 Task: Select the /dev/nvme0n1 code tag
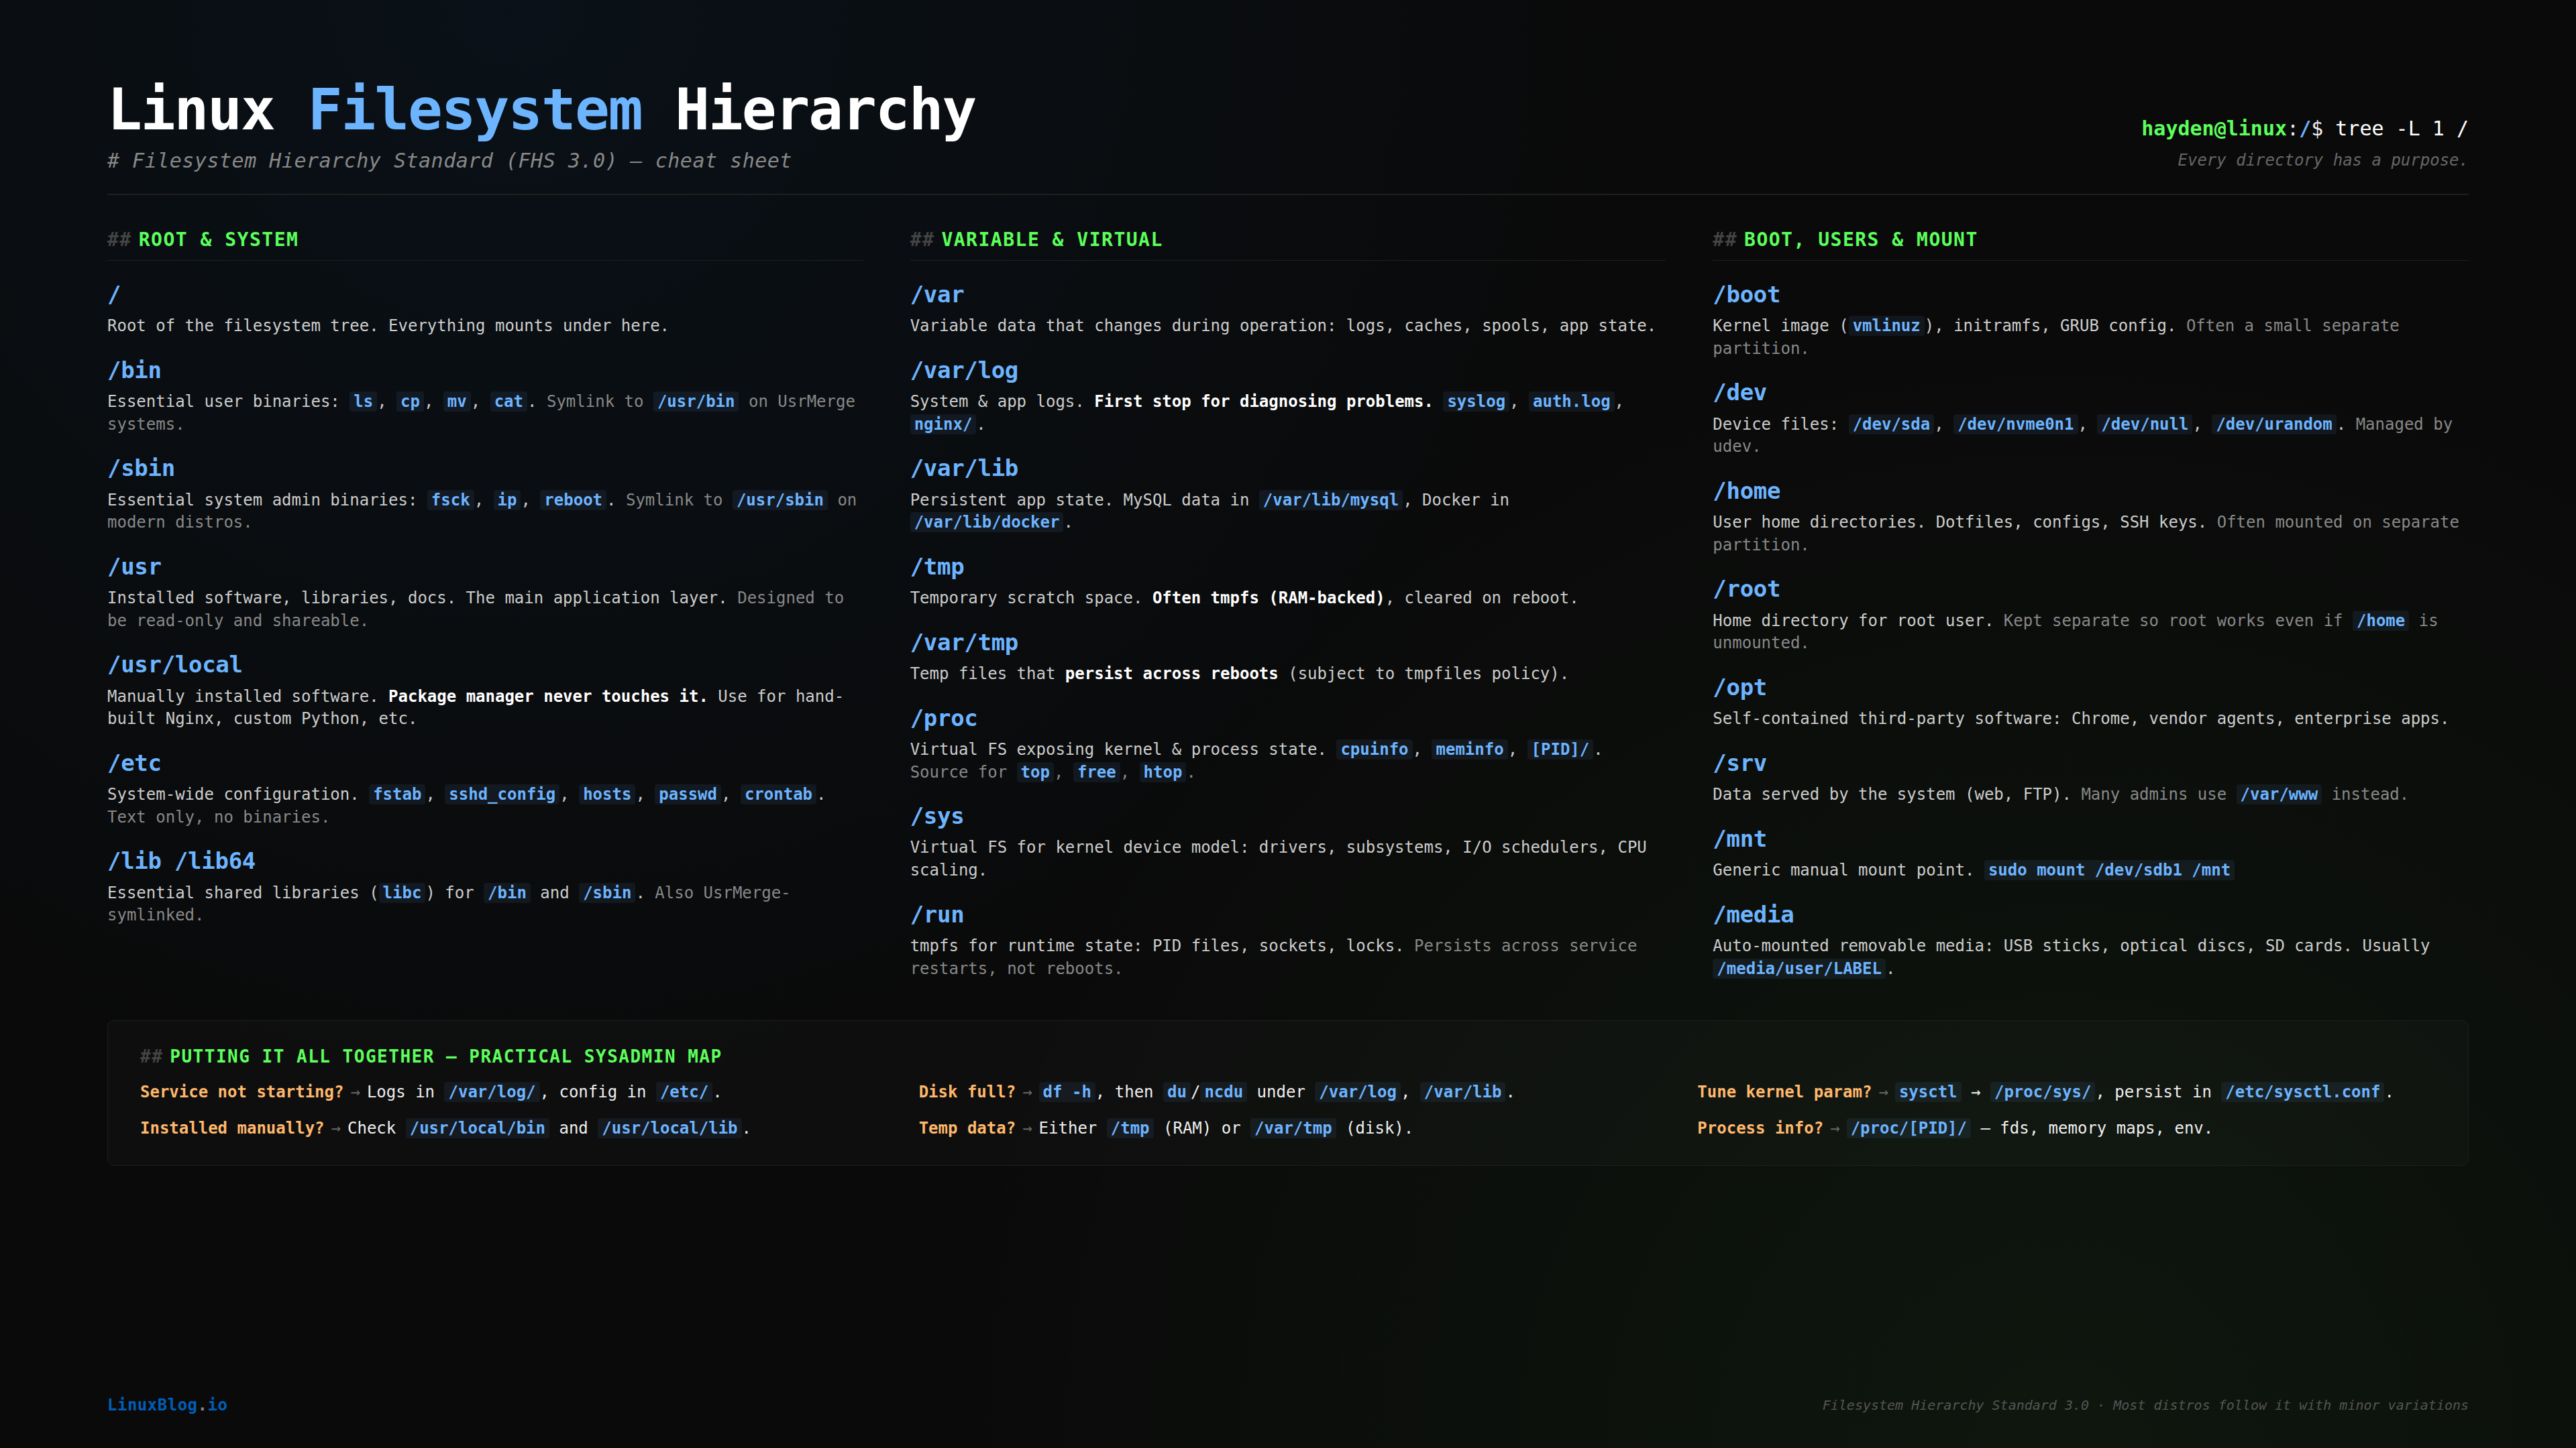pyautogui.click(x=2015, y=424)
